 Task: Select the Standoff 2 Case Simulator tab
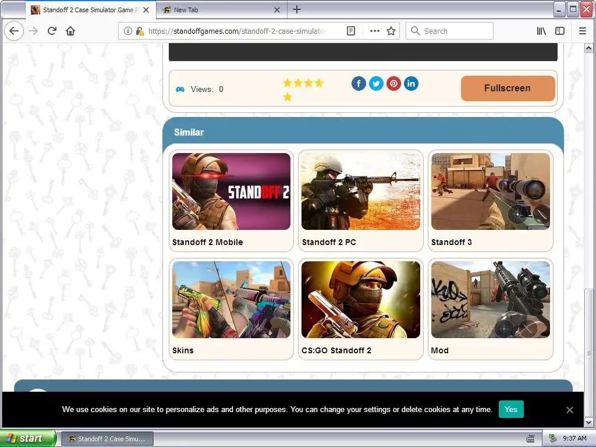[90, 10]
